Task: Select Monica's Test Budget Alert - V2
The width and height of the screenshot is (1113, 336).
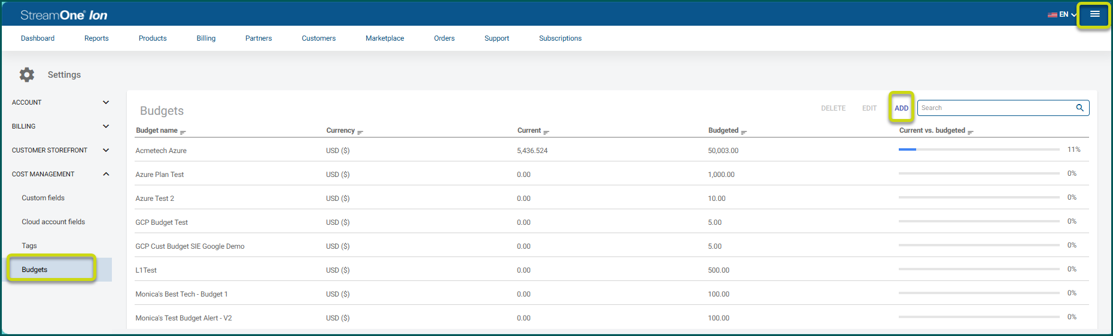Action: 612,317
